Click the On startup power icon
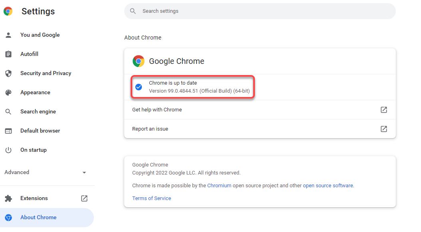This screenshot has height=232, width=421. coord(8,150)
